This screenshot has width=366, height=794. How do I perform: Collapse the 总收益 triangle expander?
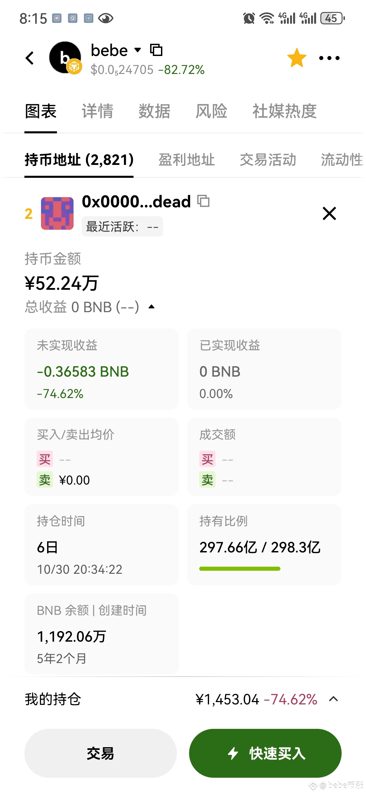click(x=151, y=307)
